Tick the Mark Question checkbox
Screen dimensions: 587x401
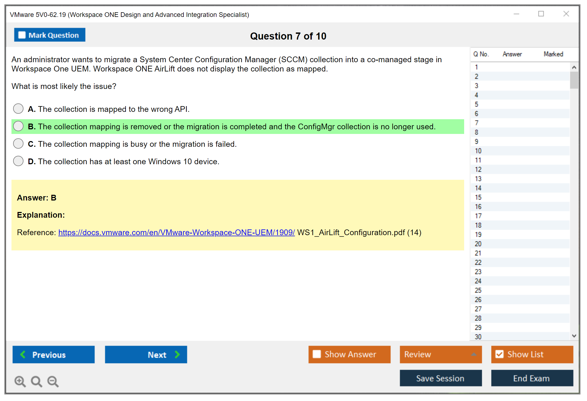pos(22,35)
